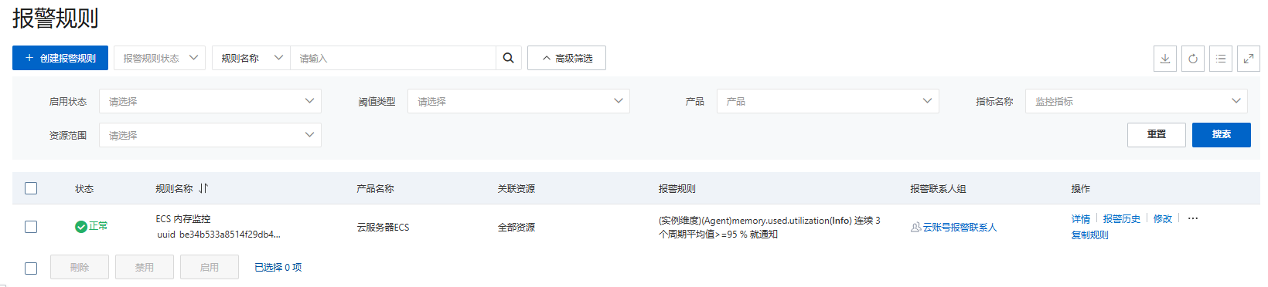The image size is (1268, 287).
Task: Download the alarm rules list
Action: point(1165,59)
